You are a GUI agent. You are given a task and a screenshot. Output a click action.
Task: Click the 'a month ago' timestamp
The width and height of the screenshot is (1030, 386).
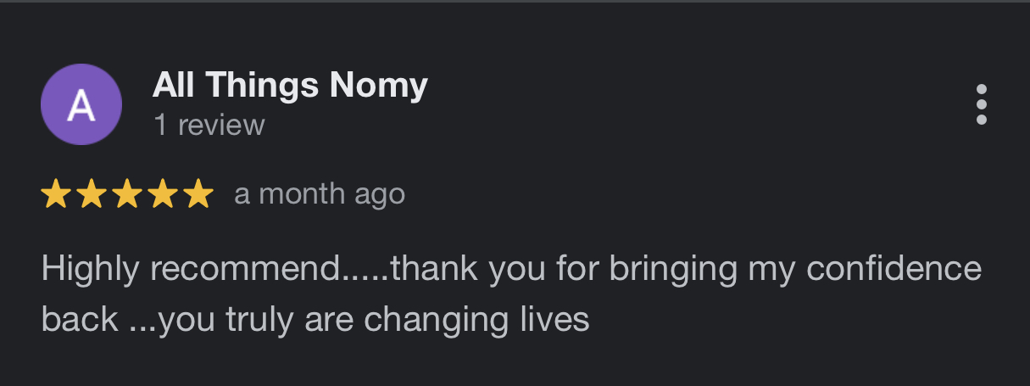pos(320,194)
